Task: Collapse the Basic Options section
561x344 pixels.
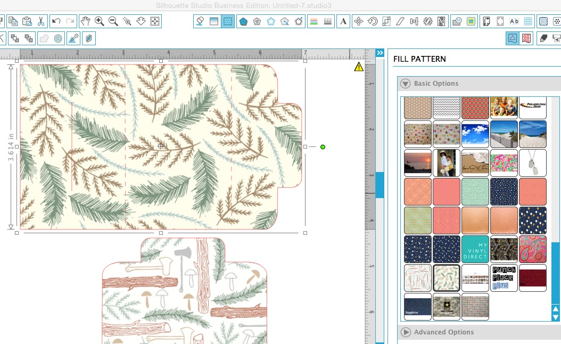Action: [406, 84]
